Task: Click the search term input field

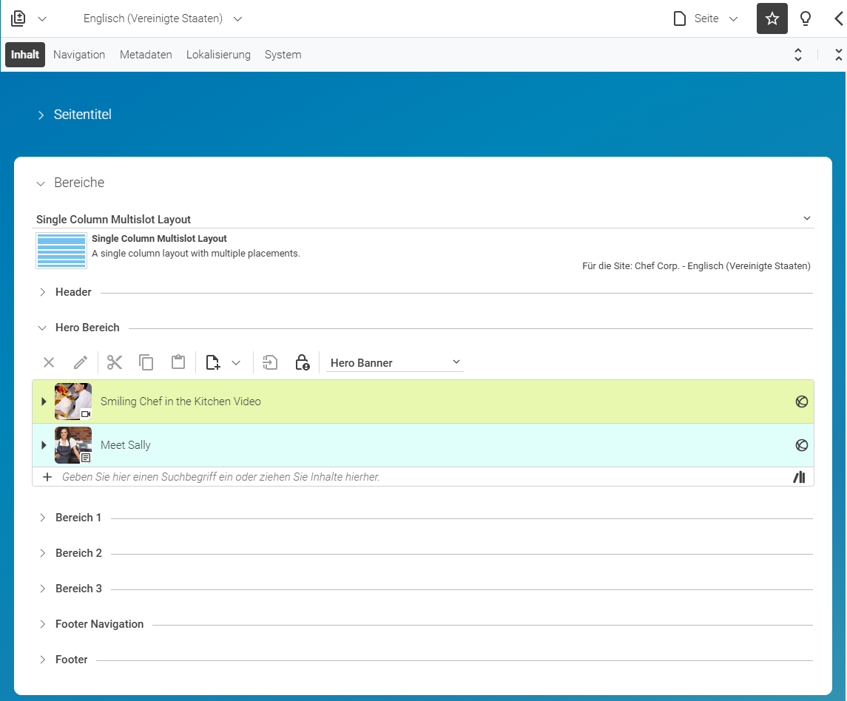Action: tap(424, 477)
